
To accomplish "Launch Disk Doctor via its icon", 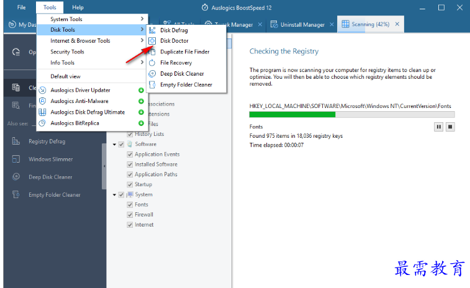I will pos(152,41).
